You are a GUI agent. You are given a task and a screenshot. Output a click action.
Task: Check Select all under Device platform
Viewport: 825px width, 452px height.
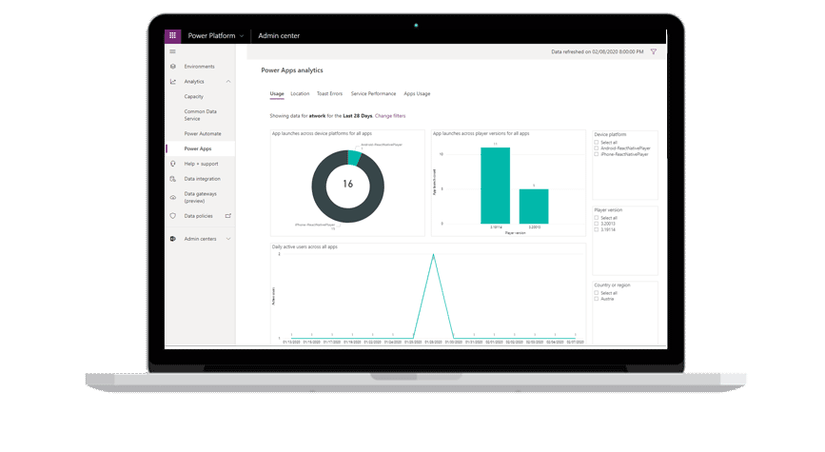pos(596,142)
